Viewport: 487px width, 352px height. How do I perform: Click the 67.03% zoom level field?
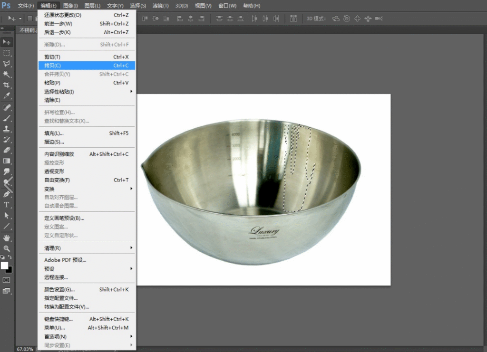(x=25, y=349)
